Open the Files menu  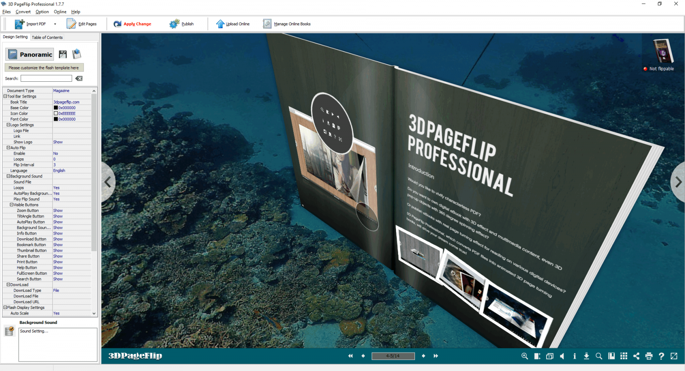click(x=6, y=12)
